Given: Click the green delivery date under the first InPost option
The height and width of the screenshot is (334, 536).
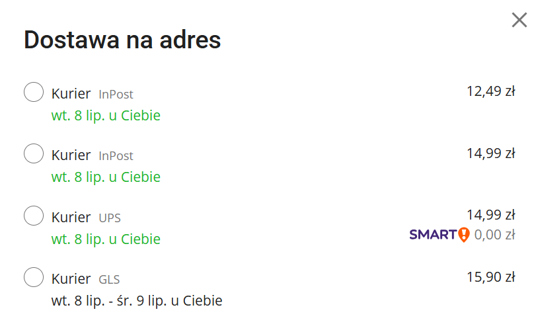Looking at the screenshot, I should 106,115.
